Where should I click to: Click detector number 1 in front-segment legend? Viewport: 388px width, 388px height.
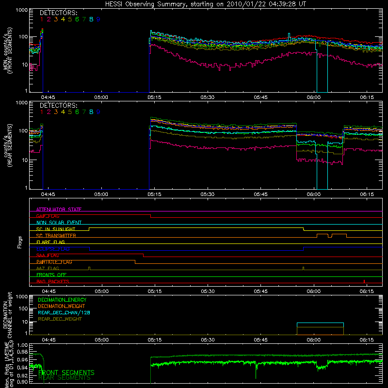[x=42, y=19]
